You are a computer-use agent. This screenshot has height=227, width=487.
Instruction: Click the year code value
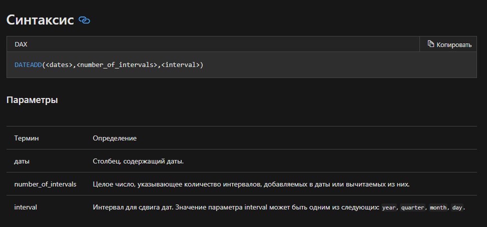point(389,208)
